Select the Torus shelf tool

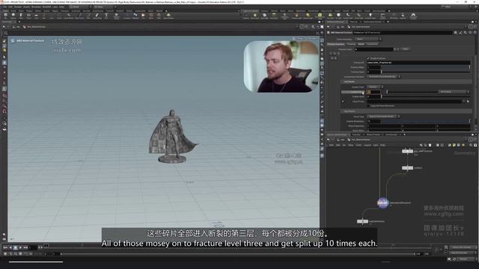pyautogui.click(x=28, y=16)
